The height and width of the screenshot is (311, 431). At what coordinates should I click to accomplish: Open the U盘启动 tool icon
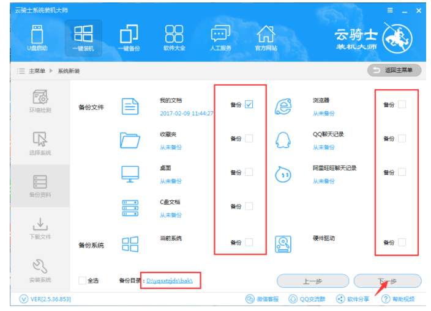pyautogui.click(x=37, y=38)
